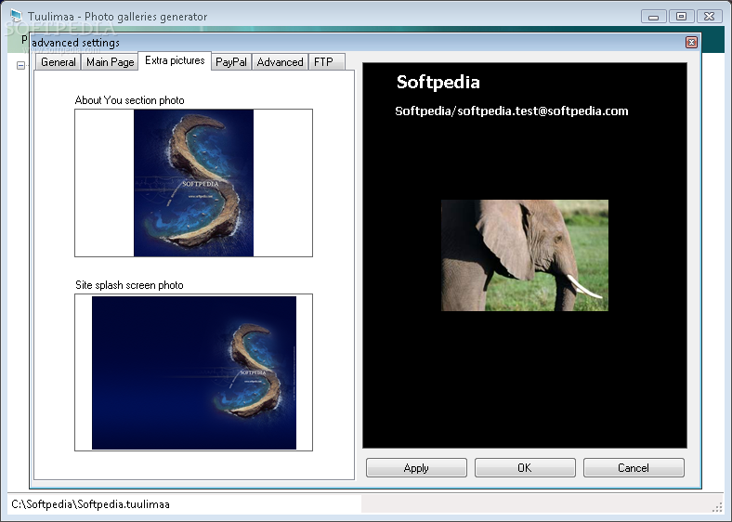Open the Main Page tab
Screen dimensions: 732x522
pos(111,62)
